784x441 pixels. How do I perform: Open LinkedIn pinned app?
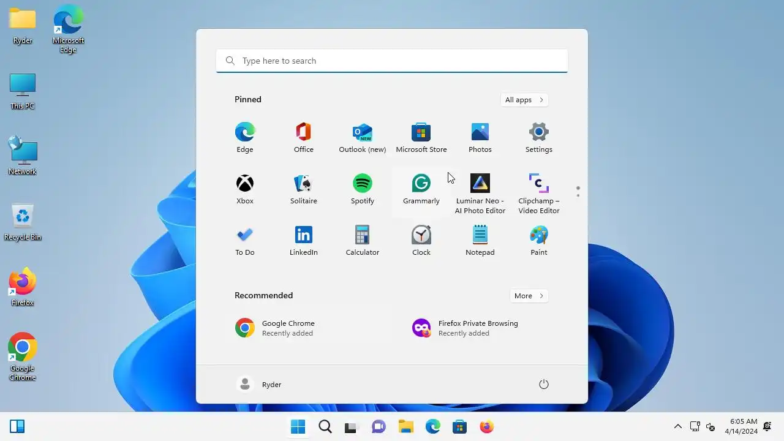304,241
